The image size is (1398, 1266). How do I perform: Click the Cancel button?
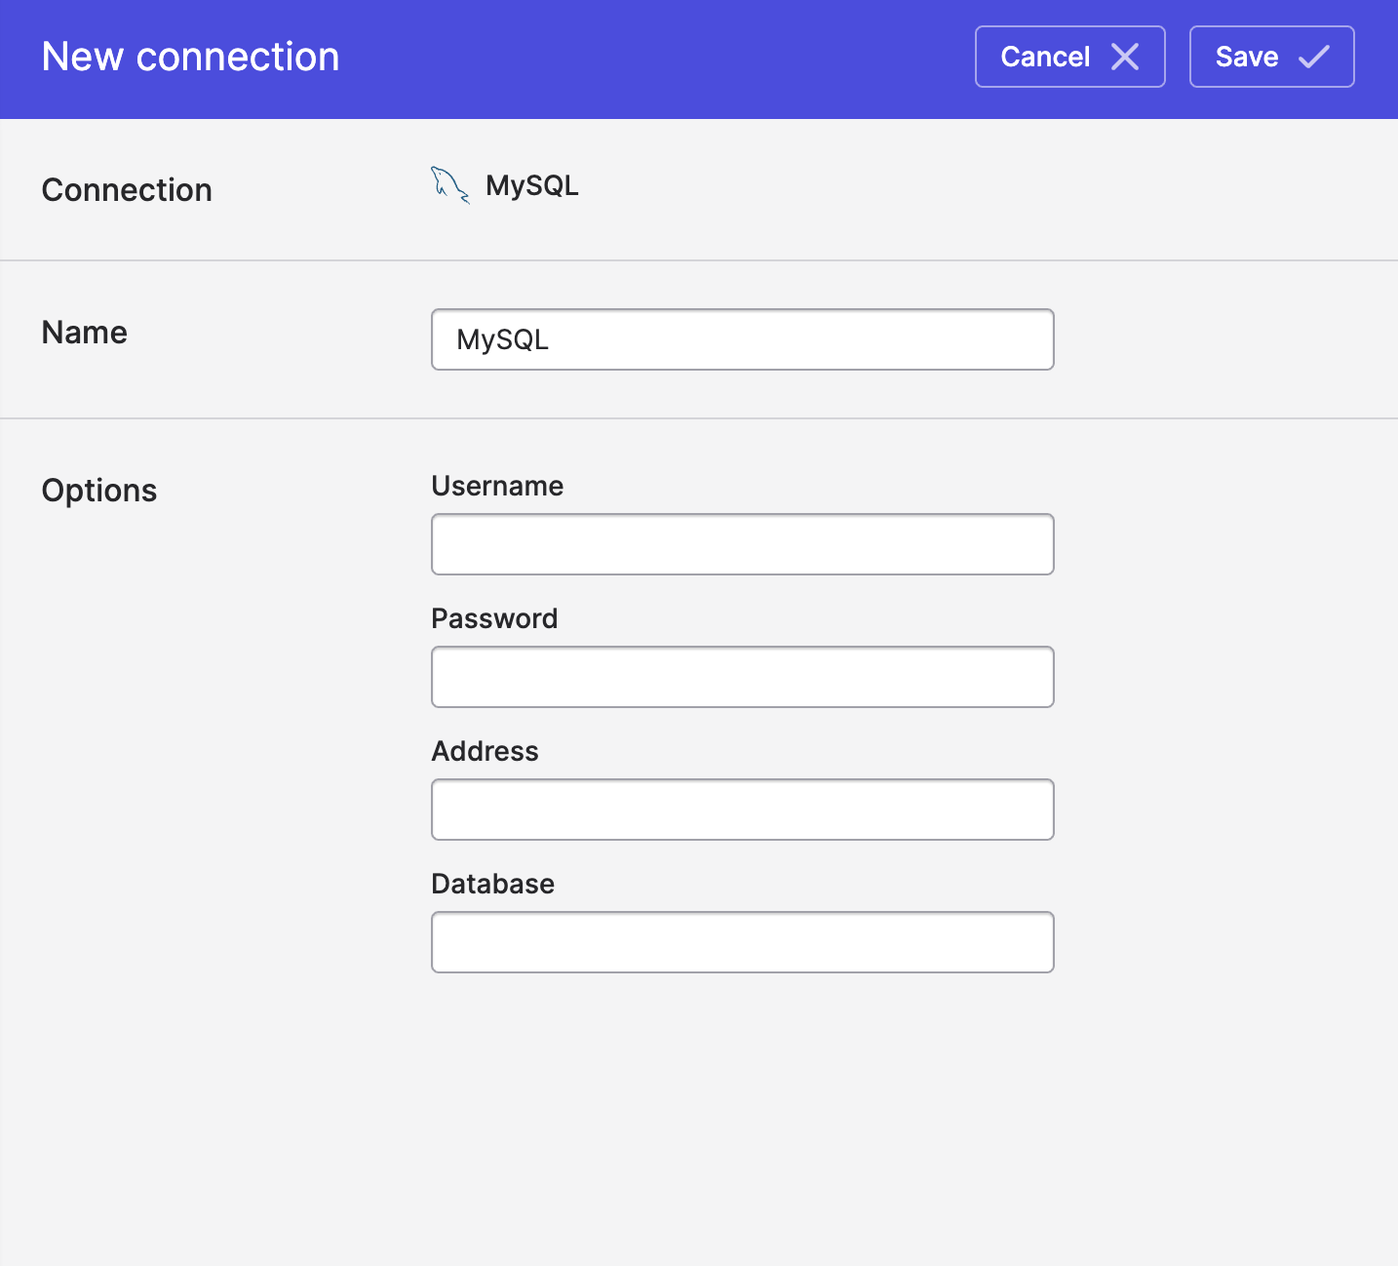click(1069, 57)
